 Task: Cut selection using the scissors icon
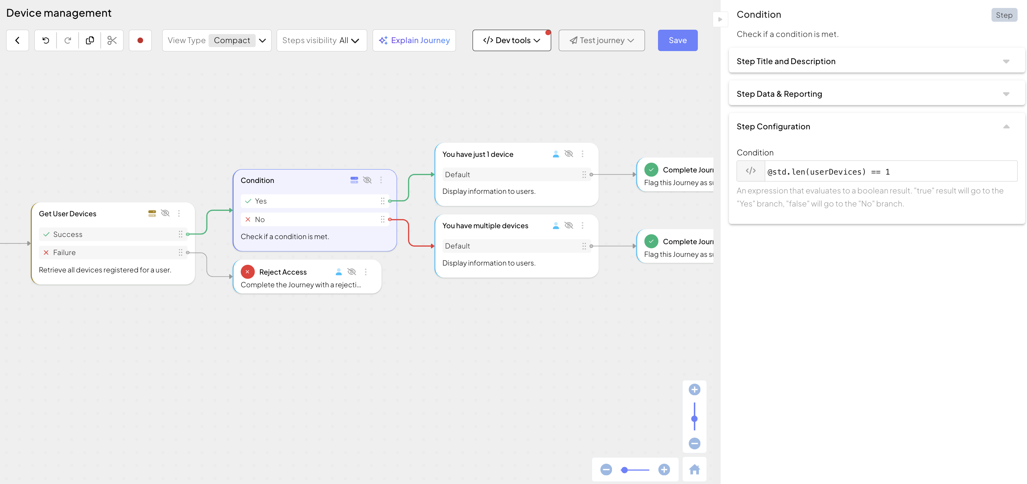[x=112, y=40]
